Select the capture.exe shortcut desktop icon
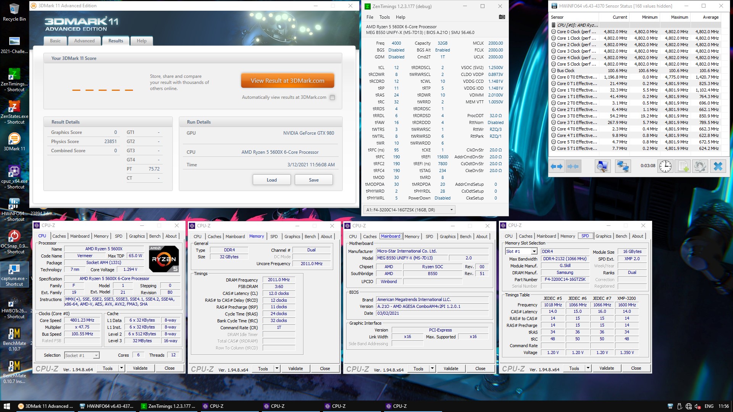Image resolution: width=733 pixels, height=412 pixels. coord(14,275)
